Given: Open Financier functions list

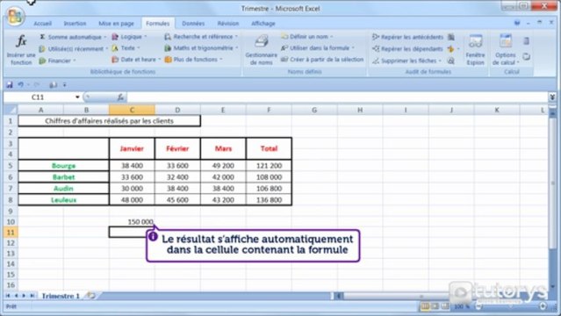Looking at the screenshot, I should 57,61.
